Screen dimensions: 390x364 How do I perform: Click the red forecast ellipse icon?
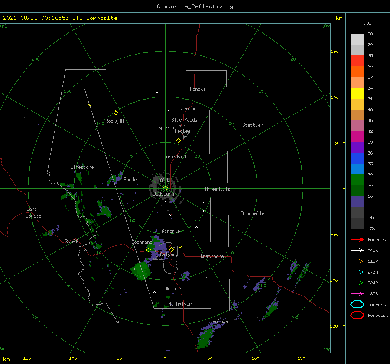(357, 315)
